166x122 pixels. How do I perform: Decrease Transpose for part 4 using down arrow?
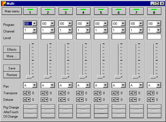tap(82, 93)
